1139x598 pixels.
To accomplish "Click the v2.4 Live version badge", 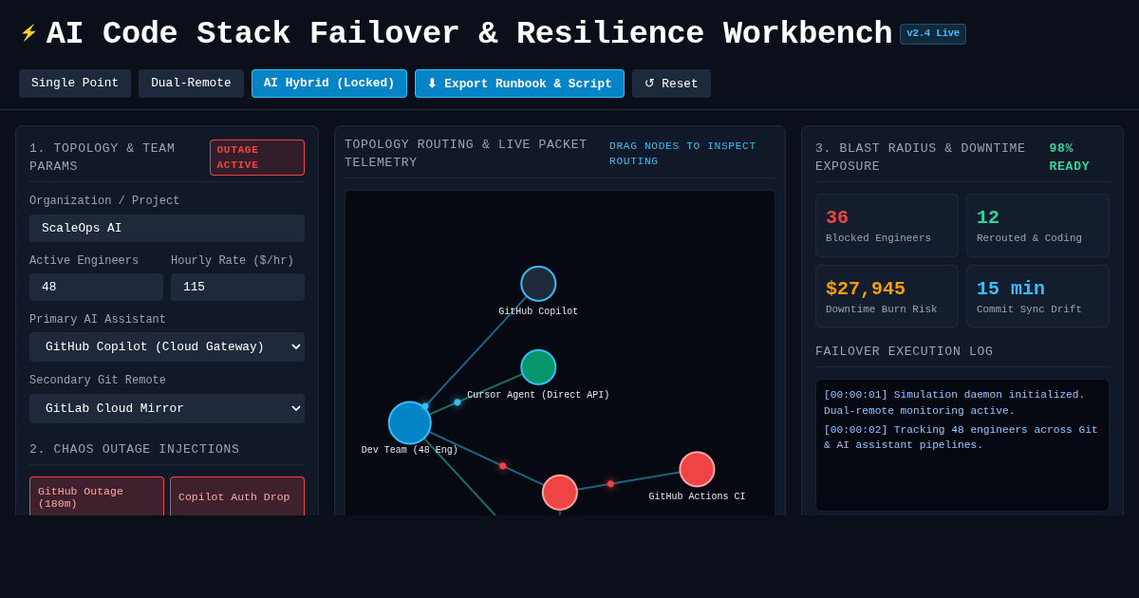I will coord(933,34).
